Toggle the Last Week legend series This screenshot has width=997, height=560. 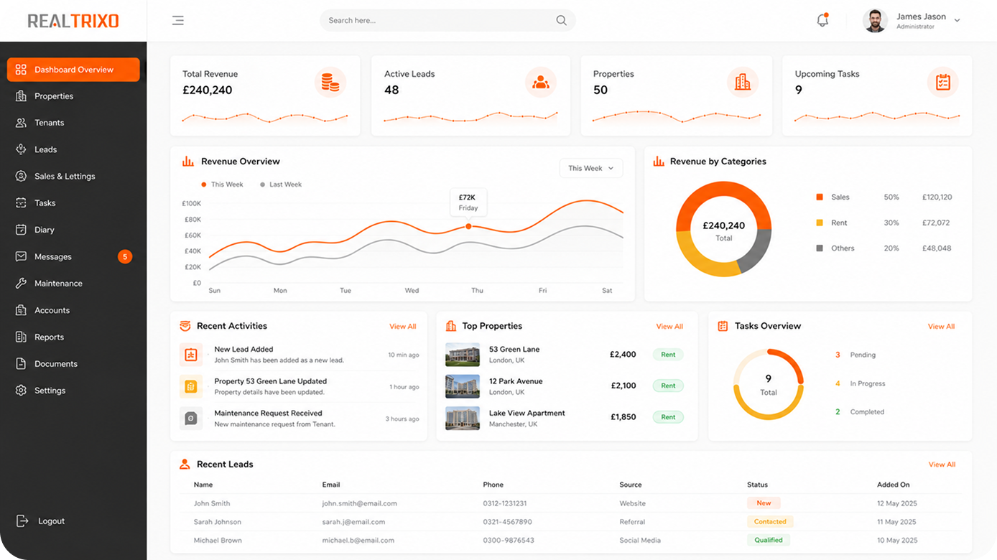click(281, 185)
